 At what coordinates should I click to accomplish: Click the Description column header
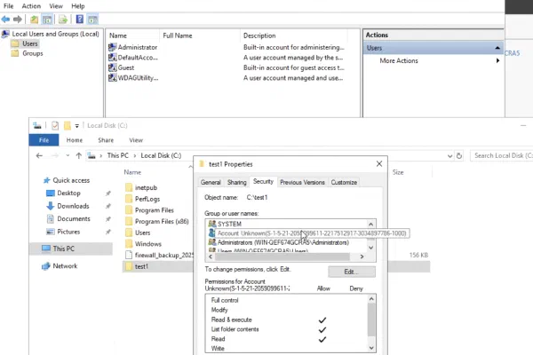pos(294,35)
